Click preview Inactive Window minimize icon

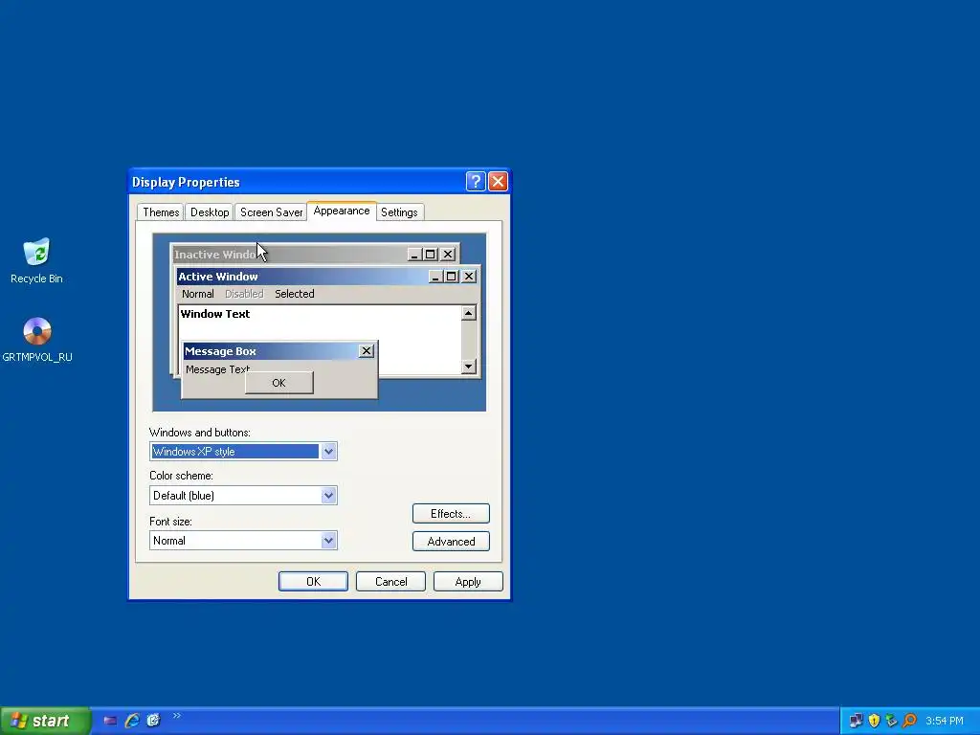point(414,255)
